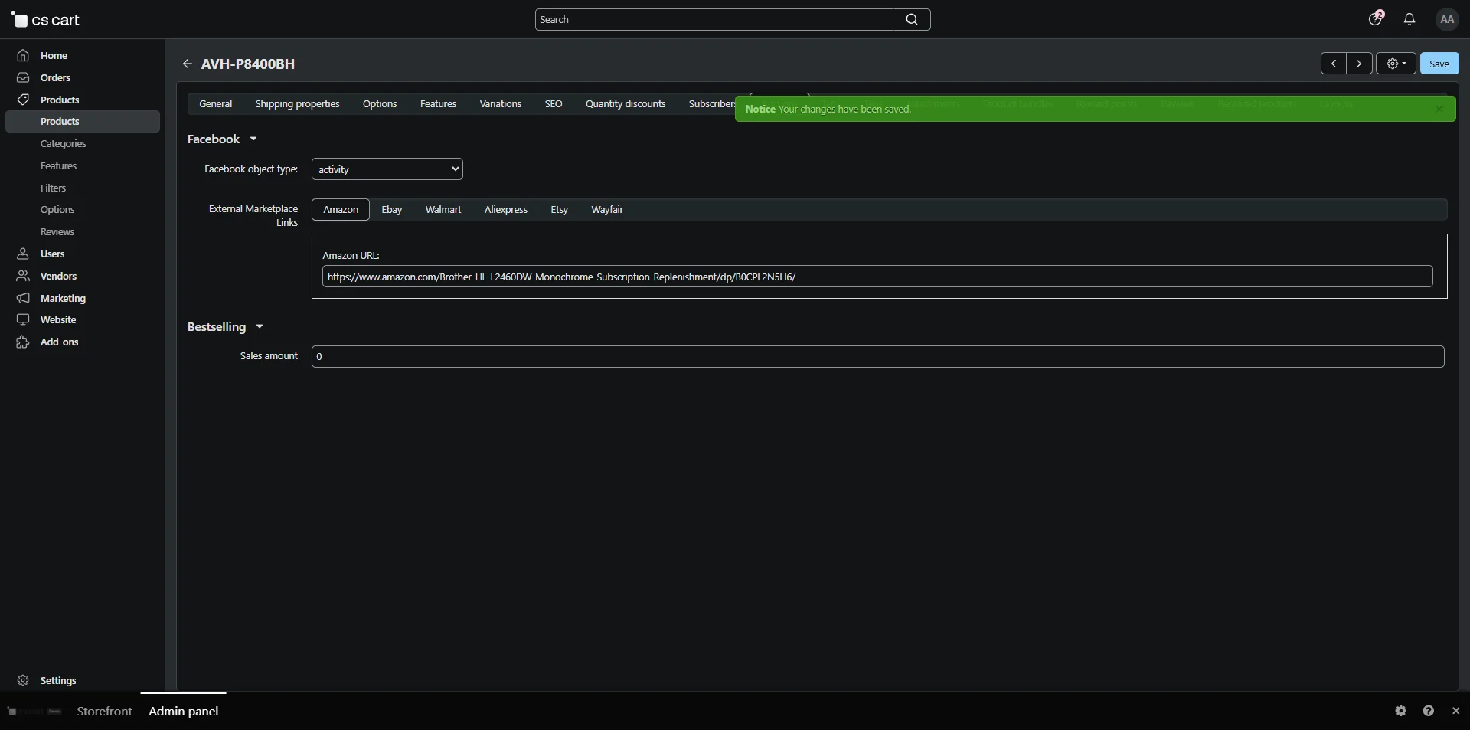The image size is (1470, 730).
Task: Go to next product arrow
Action: pos(1359,64)
